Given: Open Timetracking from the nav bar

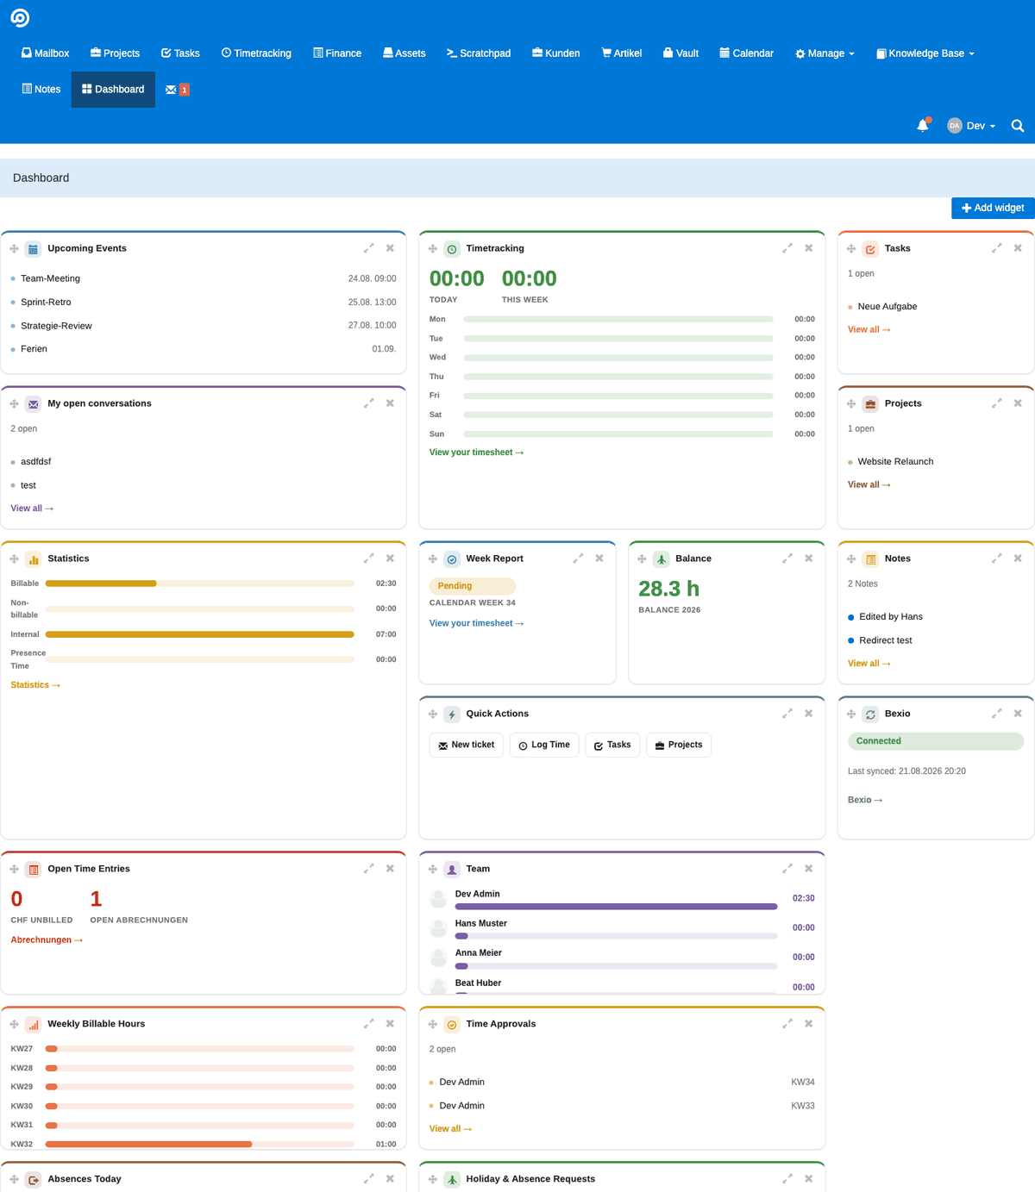Looking at the screenshot, I should point(256,53).
